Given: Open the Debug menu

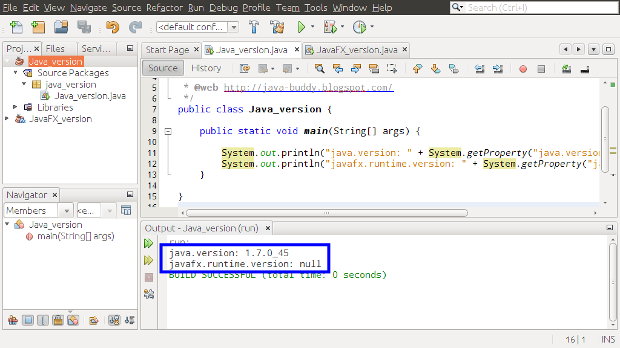Looking at the screenshot, I should pyautogui.click(x=223, y=7).
